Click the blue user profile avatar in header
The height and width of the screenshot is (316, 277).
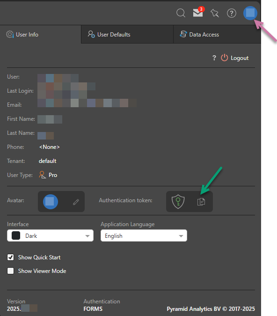pos(250,13)
